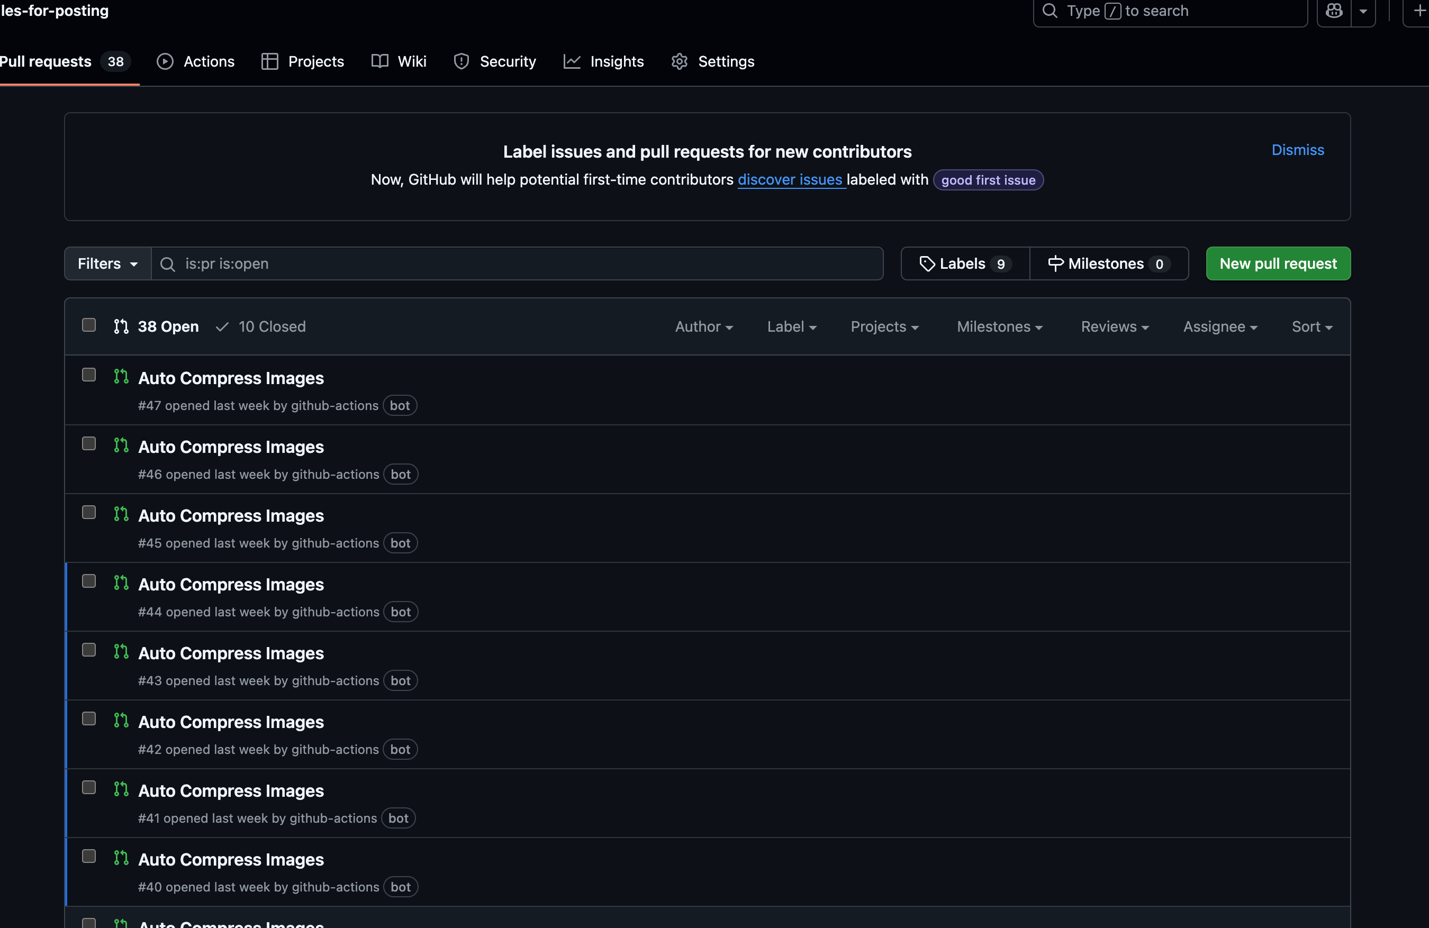Click the Milestones signpost icon
Viewport: 1429px width, 928px height.
pos(1055,263)
